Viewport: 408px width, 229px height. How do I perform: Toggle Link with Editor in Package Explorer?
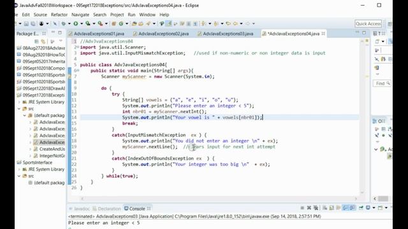click(x=43, y=41)
